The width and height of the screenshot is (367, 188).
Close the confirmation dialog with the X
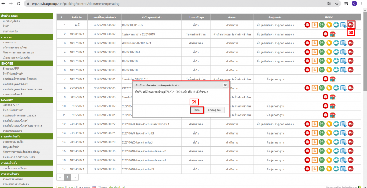(225, 85)
